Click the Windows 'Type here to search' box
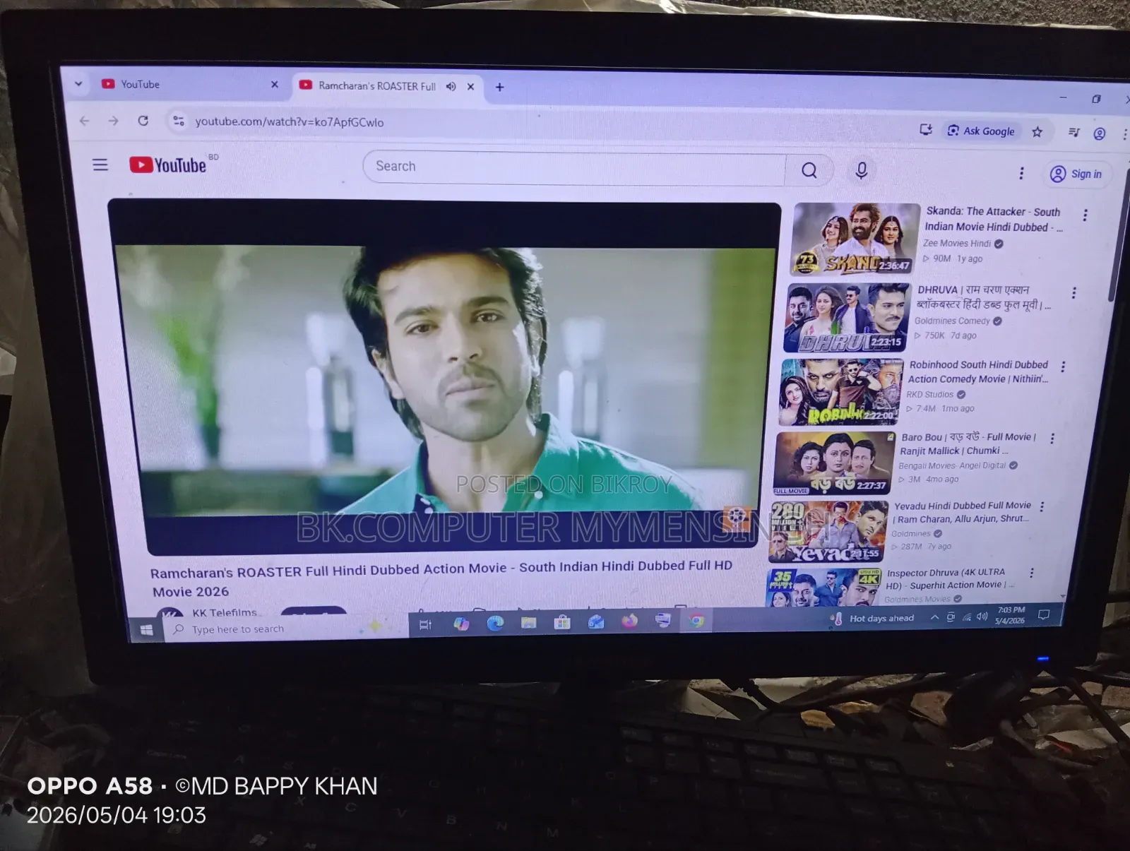 [286, 629]
